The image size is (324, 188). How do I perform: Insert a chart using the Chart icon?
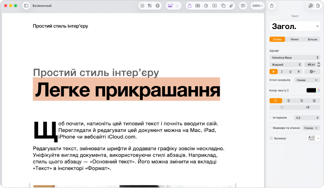coord(206,6)
